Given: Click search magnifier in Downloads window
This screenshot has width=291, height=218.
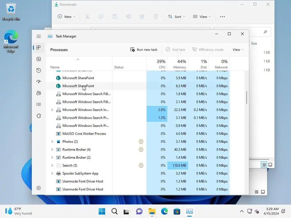Looking at the screenshot, I should click(265, 32).
